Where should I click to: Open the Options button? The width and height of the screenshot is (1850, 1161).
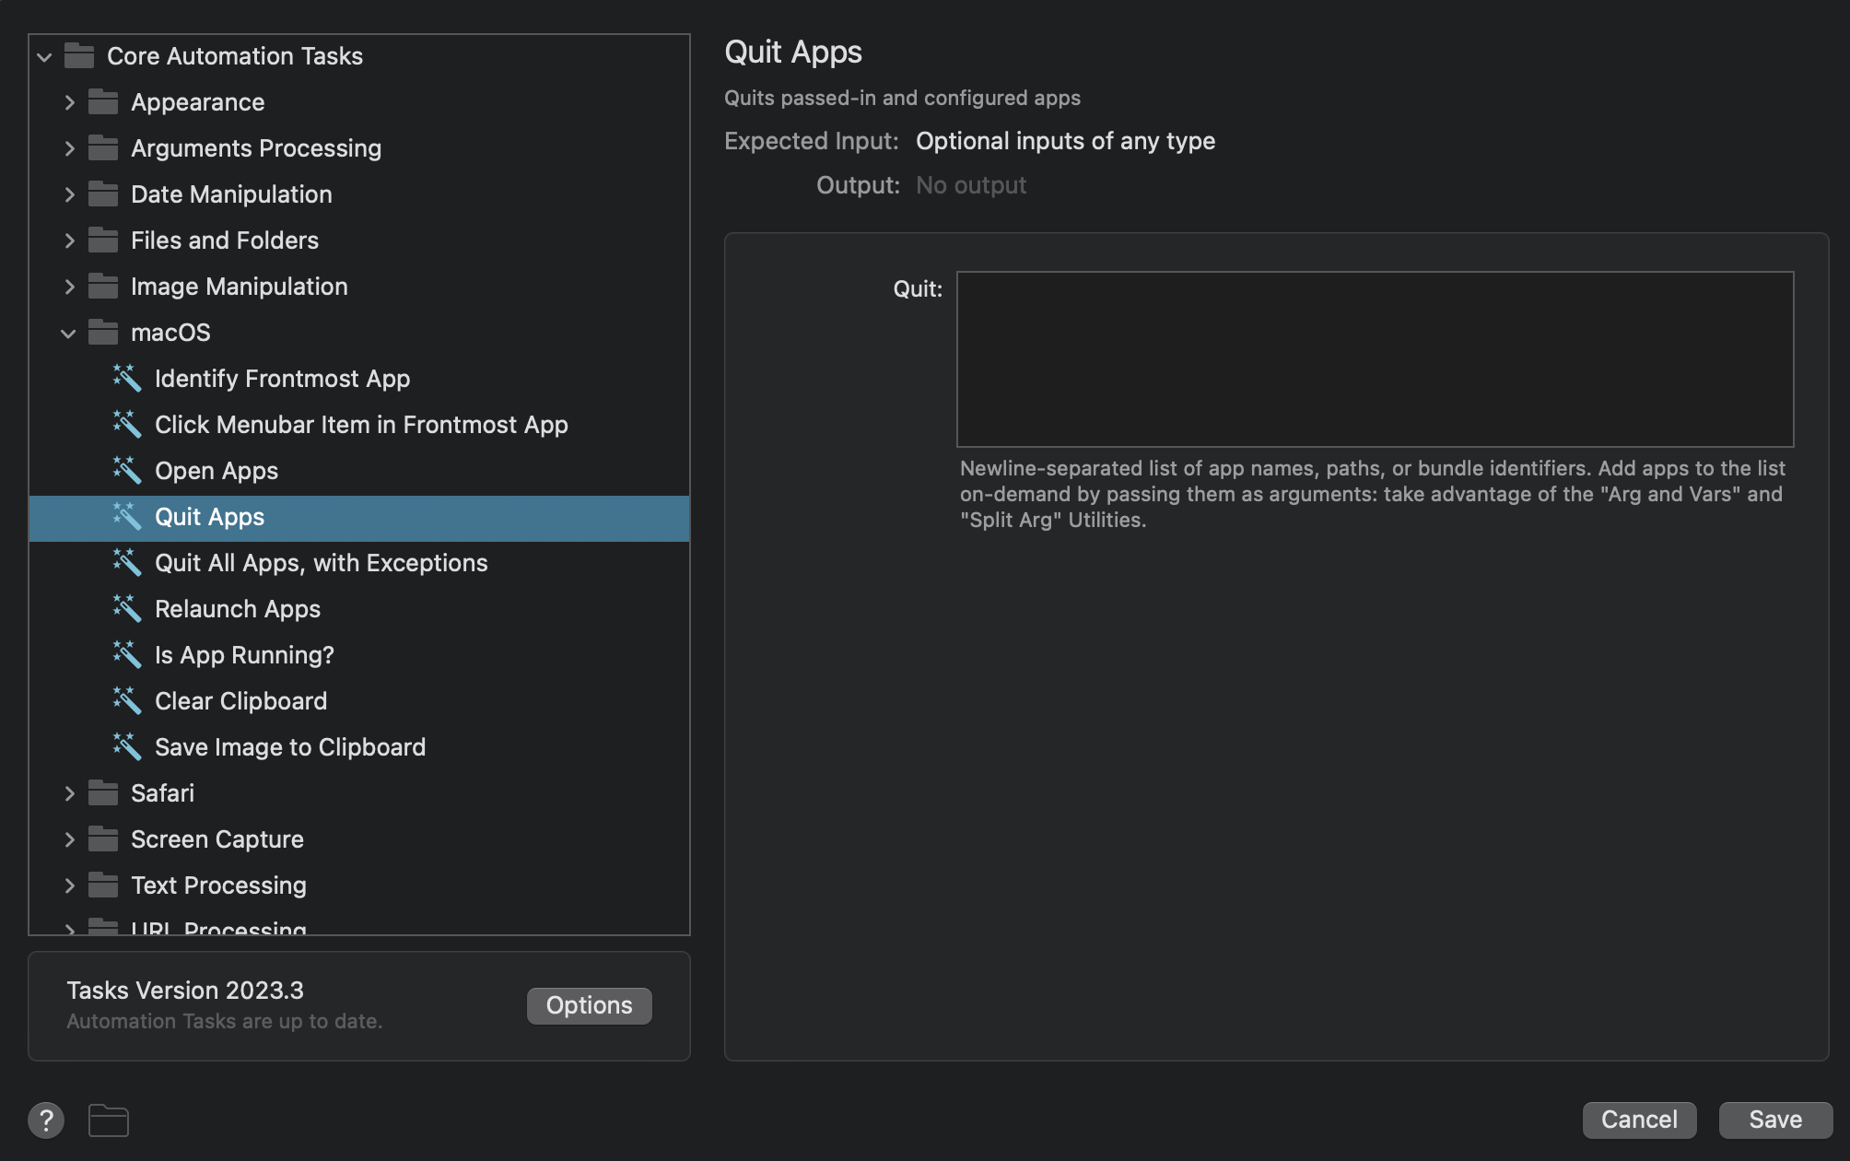click(x=589, y=1005)
